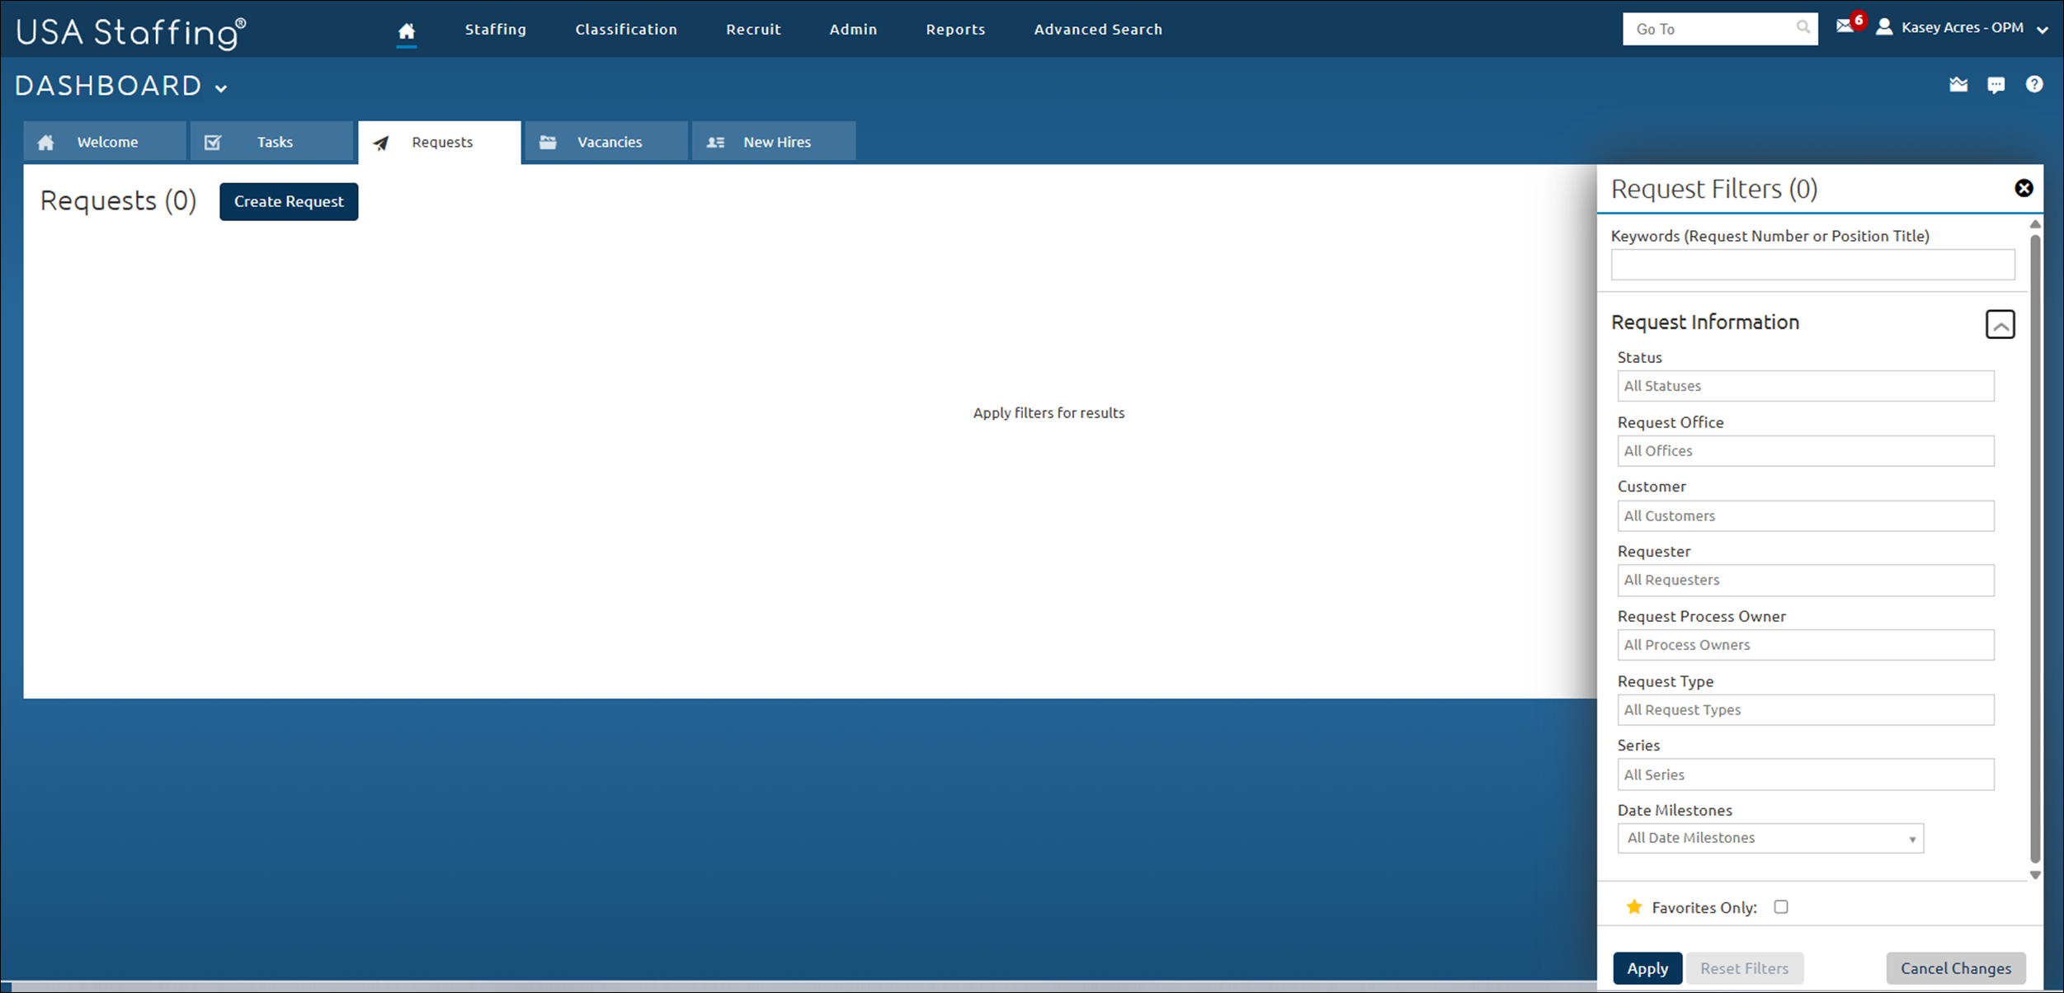Screen dimensions: 2064x993
Task: Open the Customer filter field
Action: click(1806, 516)
